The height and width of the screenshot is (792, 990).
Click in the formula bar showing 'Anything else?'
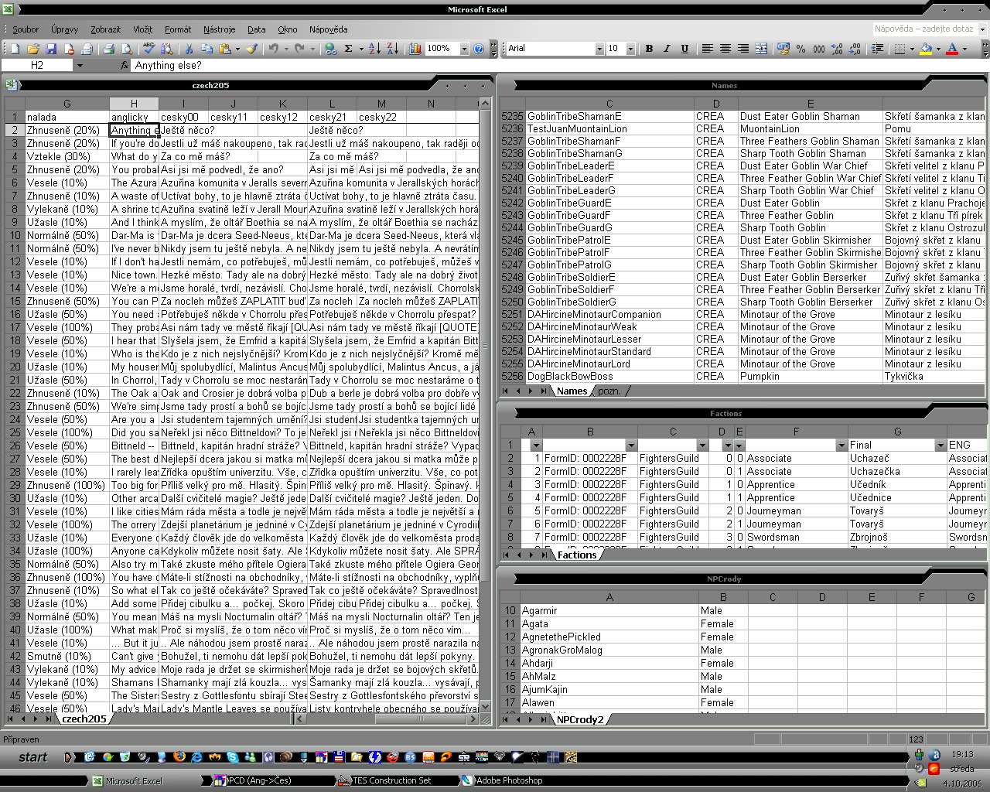558,66
